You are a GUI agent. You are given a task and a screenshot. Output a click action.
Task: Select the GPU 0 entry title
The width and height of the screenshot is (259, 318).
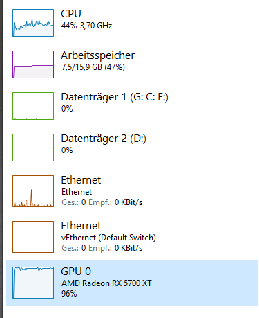pyautogui.click(x=76, y=272)
